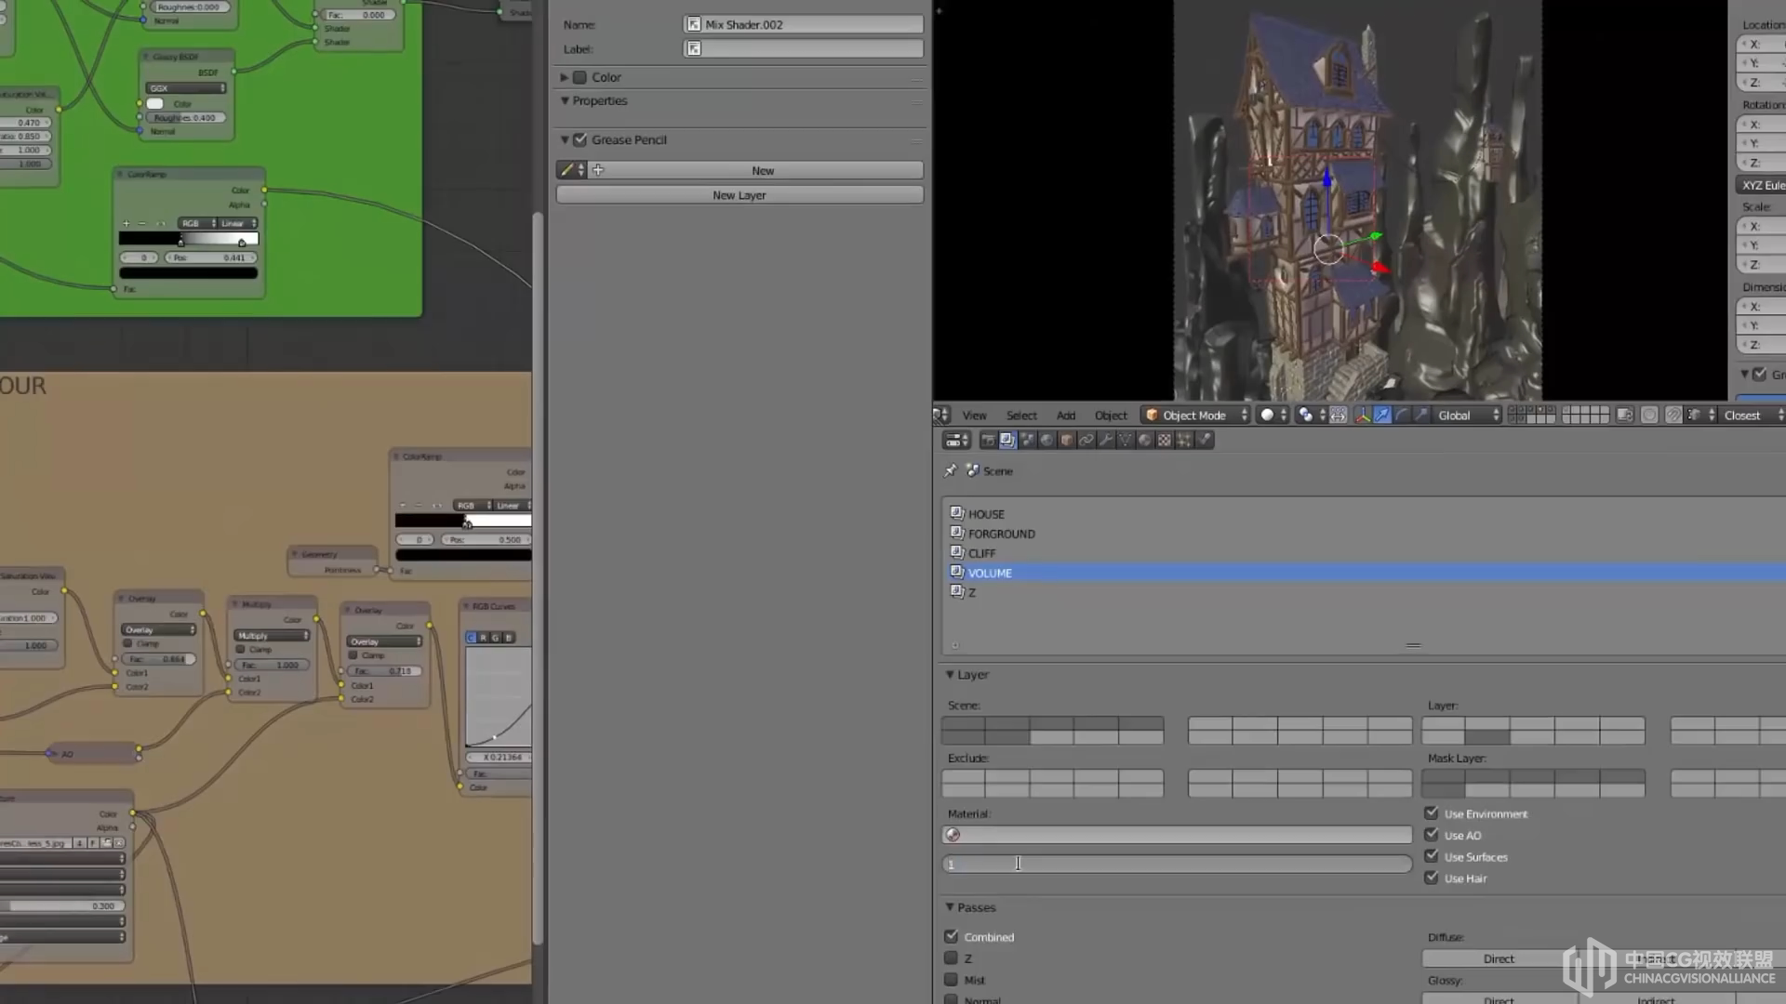Click the Glossy BSDF white color swatch
This screenshot has height=1004, width=1786.
(x=155, y=103)
